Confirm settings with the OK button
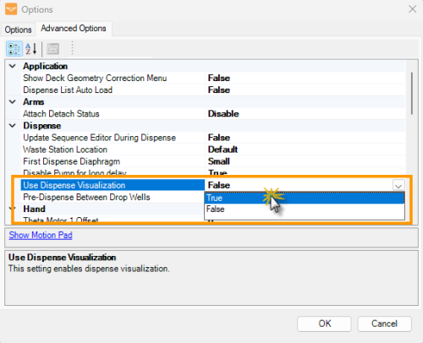This screenshot has height=343, width=423. 324,324
